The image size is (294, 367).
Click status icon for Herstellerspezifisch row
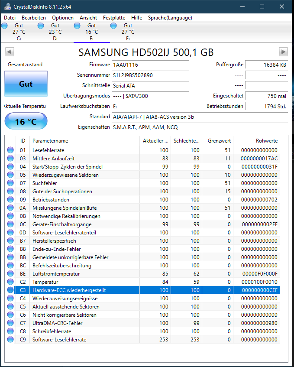(10, 240)
